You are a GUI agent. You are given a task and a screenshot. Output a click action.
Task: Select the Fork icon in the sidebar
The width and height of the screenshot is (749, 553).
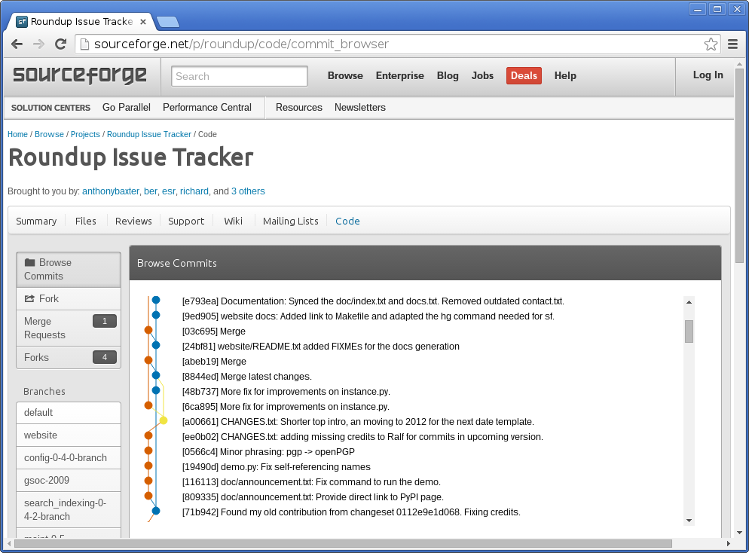click(31, 298)
